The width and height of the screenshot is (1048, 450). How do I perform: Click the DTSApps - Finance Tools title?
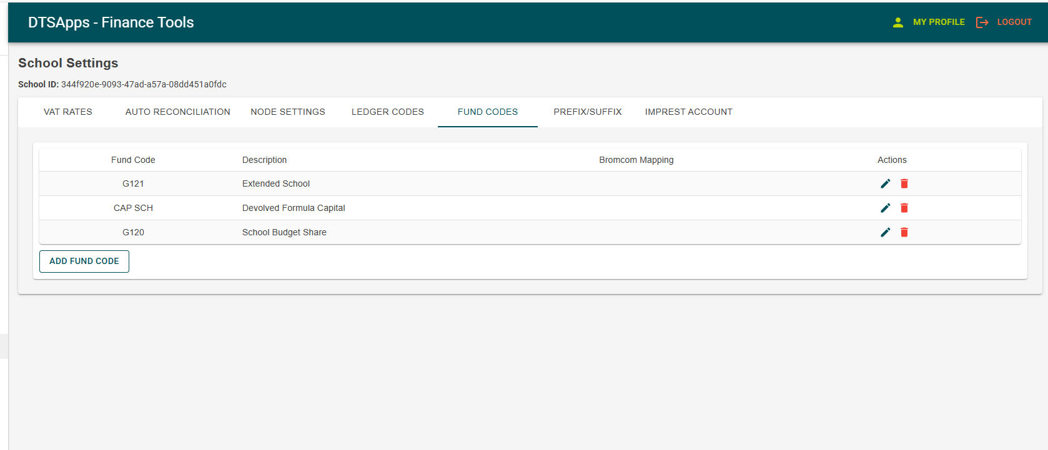pyautogui.click(x=111, y=22)
